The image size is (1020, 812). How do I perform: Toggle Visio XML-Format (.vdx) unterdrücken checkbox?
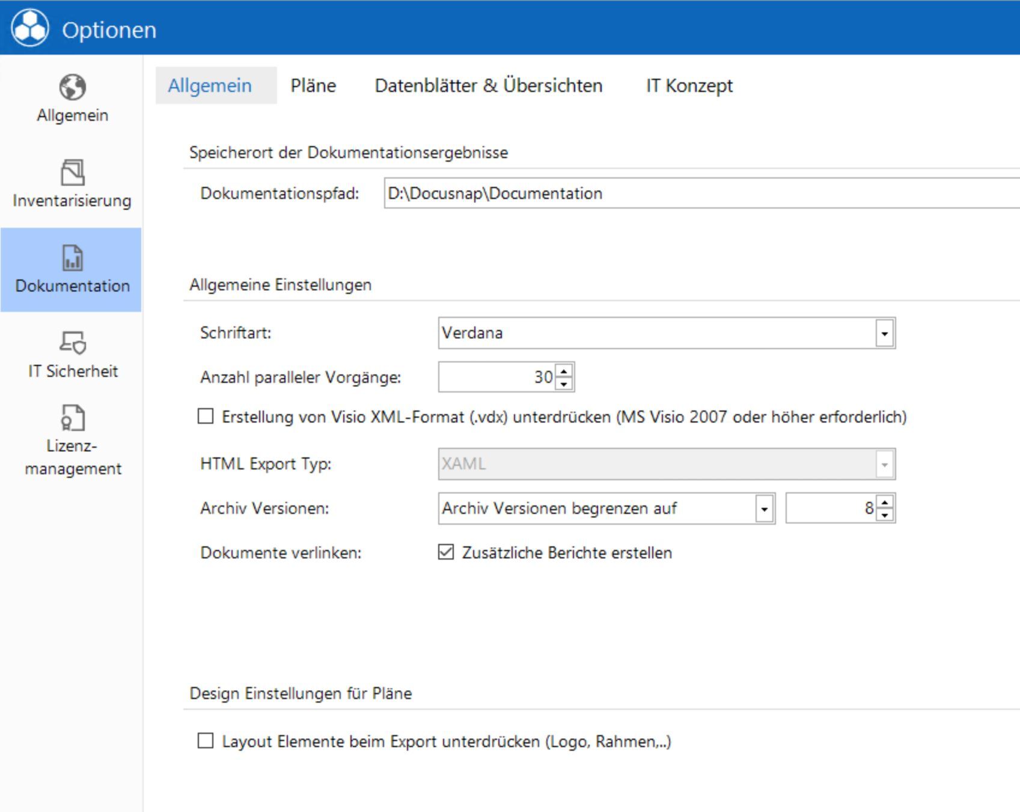(x=206, y=417)
